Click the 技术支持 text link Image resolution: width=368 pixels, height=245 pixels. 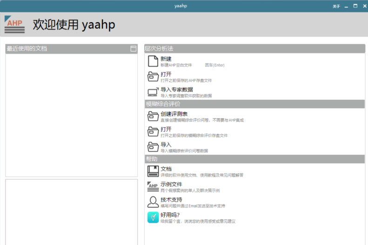(171, 200)
